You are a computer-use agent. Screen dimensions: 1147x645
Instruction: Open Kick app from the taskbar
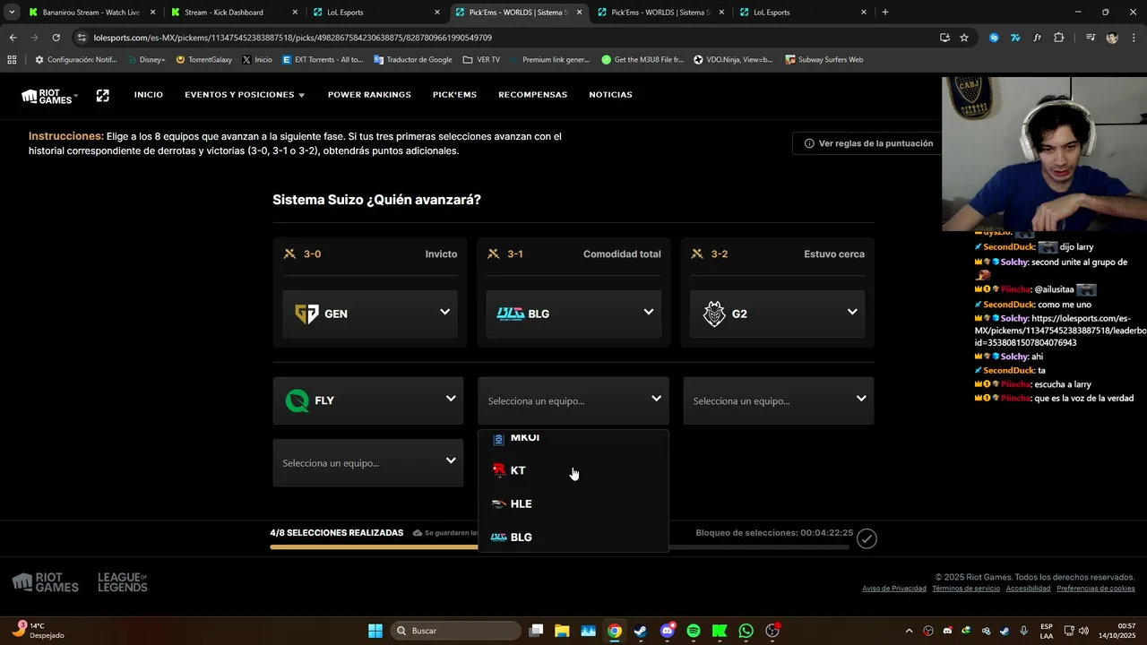tap(720, 631)
